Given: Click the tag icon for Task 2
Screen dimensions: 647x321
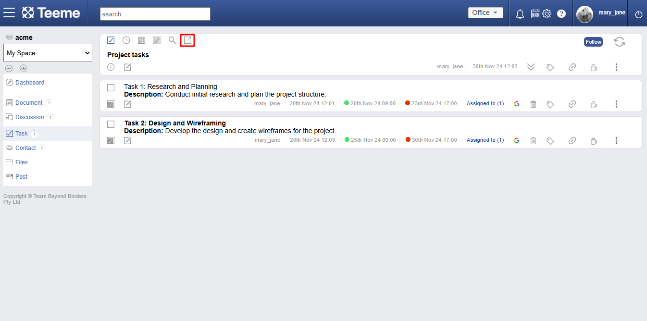Looking at the screenshot, I should [550, 141].
